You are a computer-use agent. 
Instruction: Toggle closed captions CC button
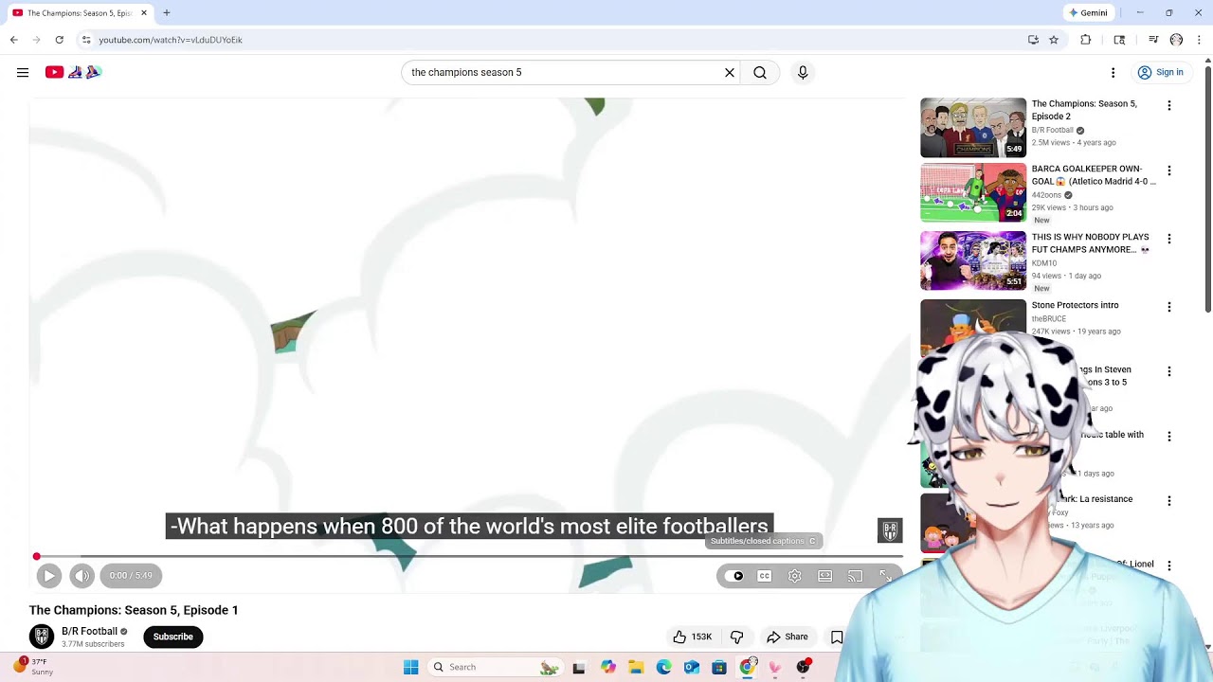(764, 576)
